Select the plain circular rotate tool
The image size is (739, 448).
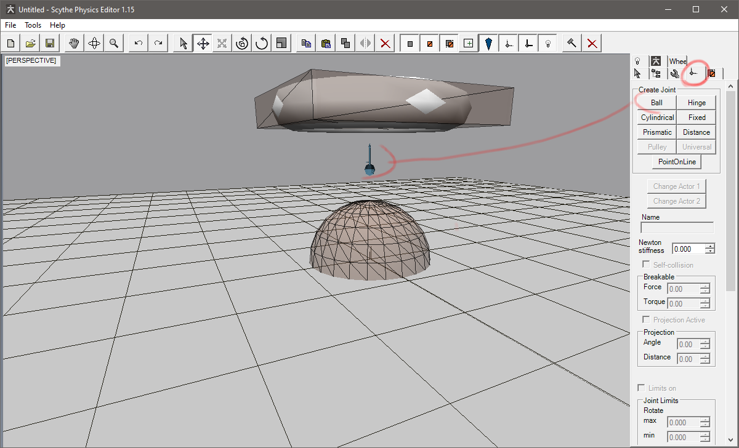tap(262, 43)
